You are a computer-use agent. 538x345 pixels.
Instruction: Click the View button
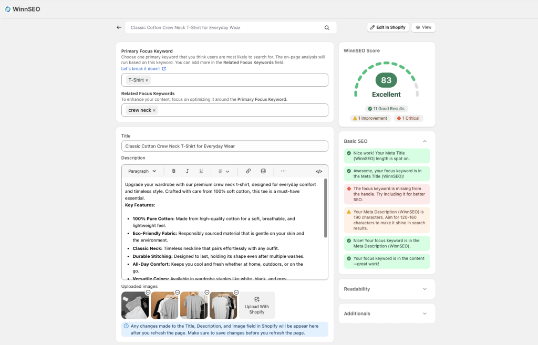pyautogui.click(x=423, y=27)
